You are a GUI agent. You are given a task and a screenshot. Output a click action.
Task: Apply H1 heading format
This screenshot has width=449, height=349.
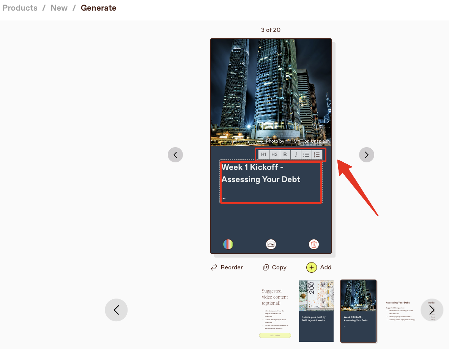point(263,155)
